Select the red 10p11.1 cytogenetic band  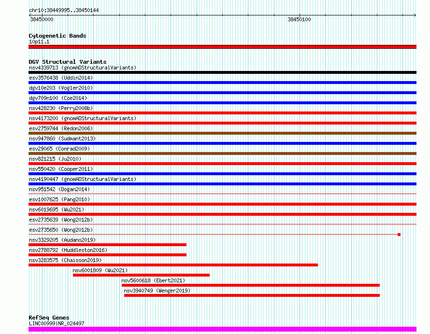222,47
